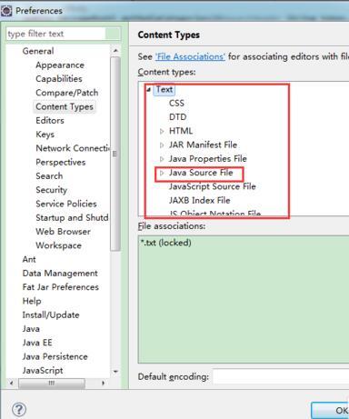Select the HTML content type

click(x=181, y=131)
